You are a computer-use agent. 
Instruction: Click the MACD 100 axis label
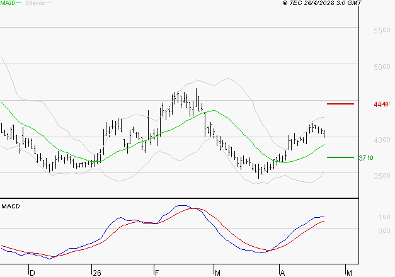click(x=384, y=217)
